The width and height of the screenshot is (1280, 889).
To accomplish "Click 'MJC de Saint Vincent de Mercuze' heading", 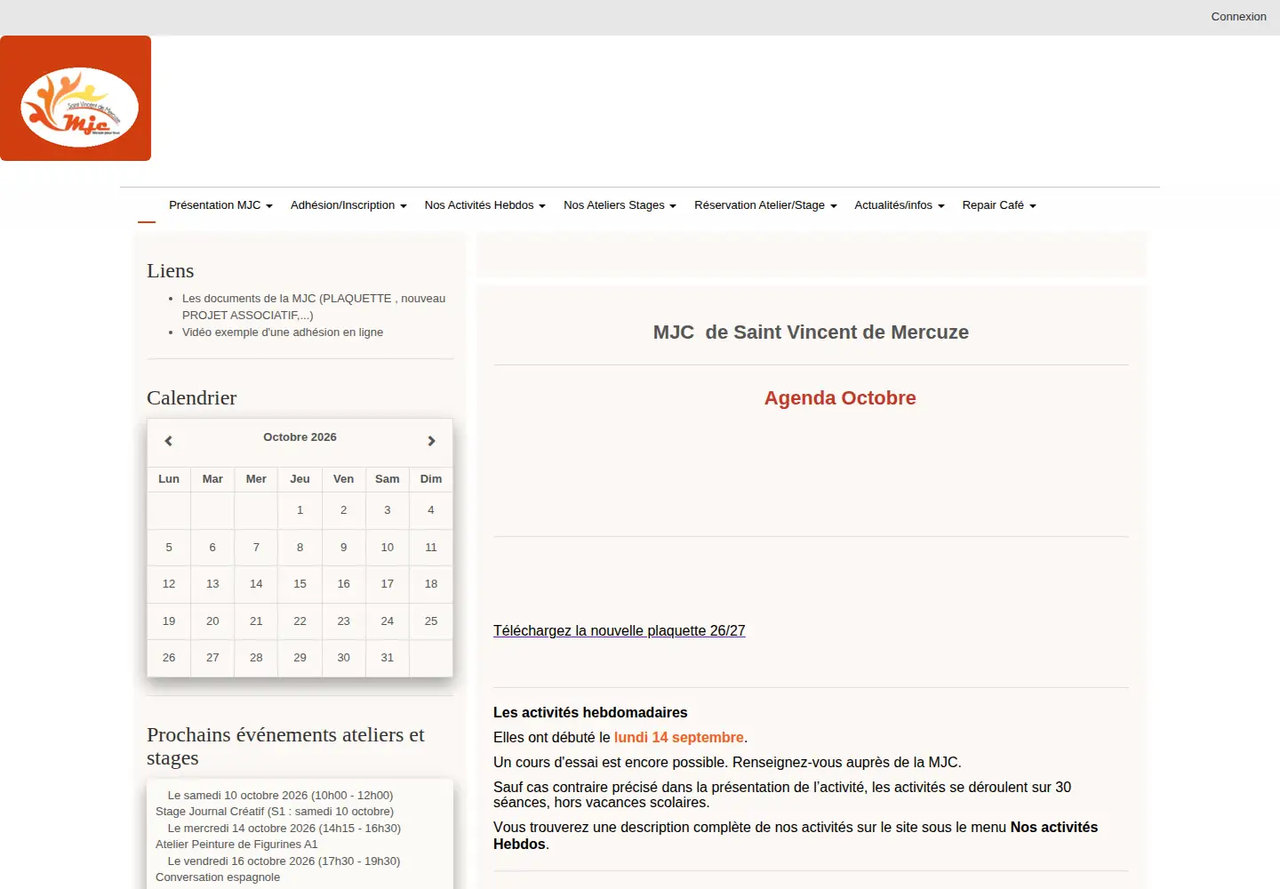I will (x=811, y=332).
